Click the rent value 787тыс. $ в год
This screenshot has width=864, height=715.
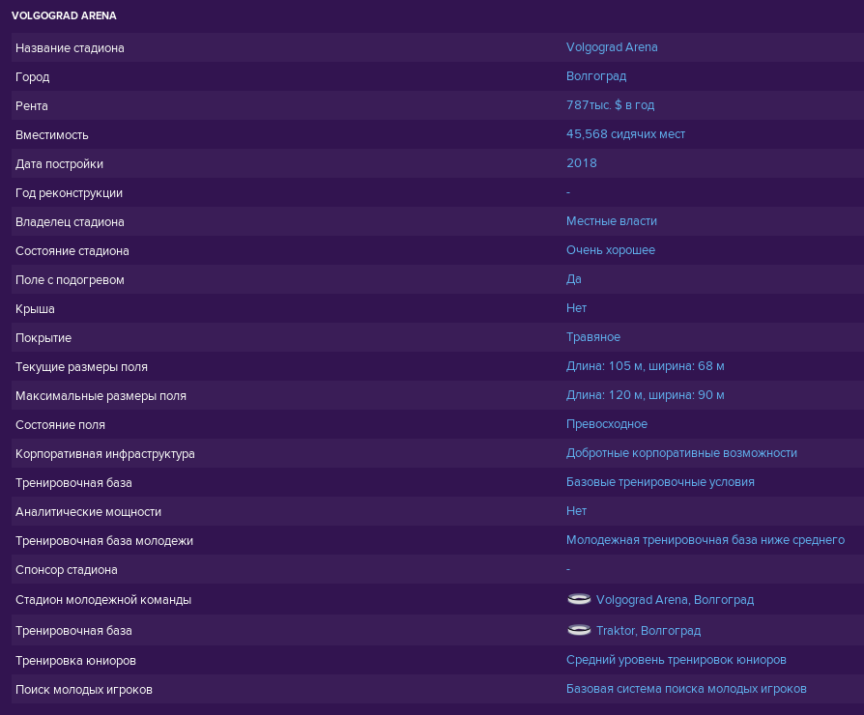pos(610,105)
